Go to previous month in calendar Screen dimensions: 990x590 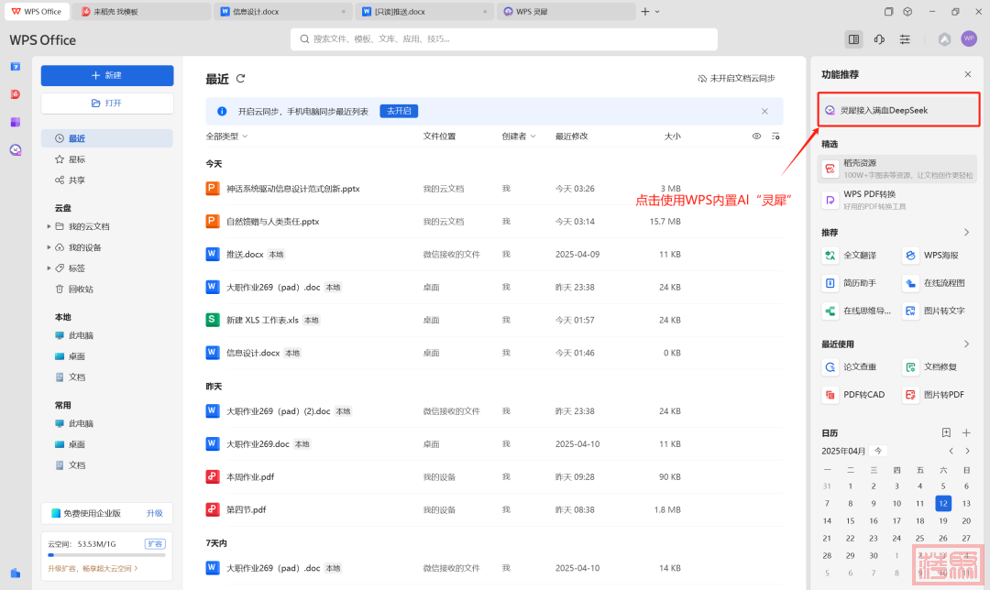click(951, 451)
